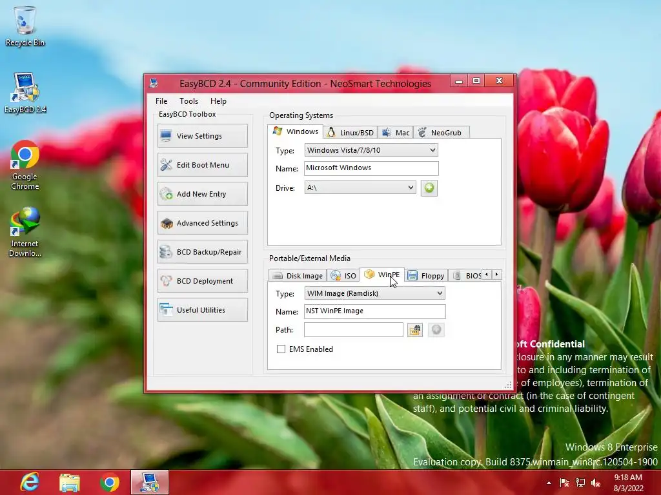This screenshot has height=495, width=661.
Task: Click the Mac tab icon
Action: pyautogui.click(x=386, y=133)
